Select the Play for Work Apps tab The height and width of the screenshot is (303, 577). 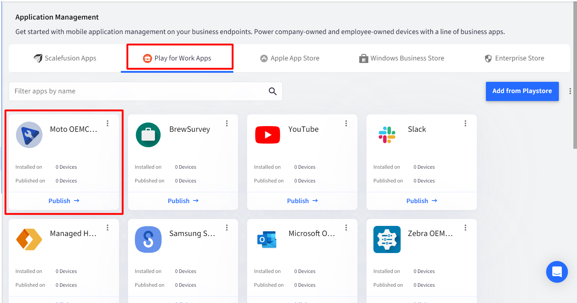[177, 58]
